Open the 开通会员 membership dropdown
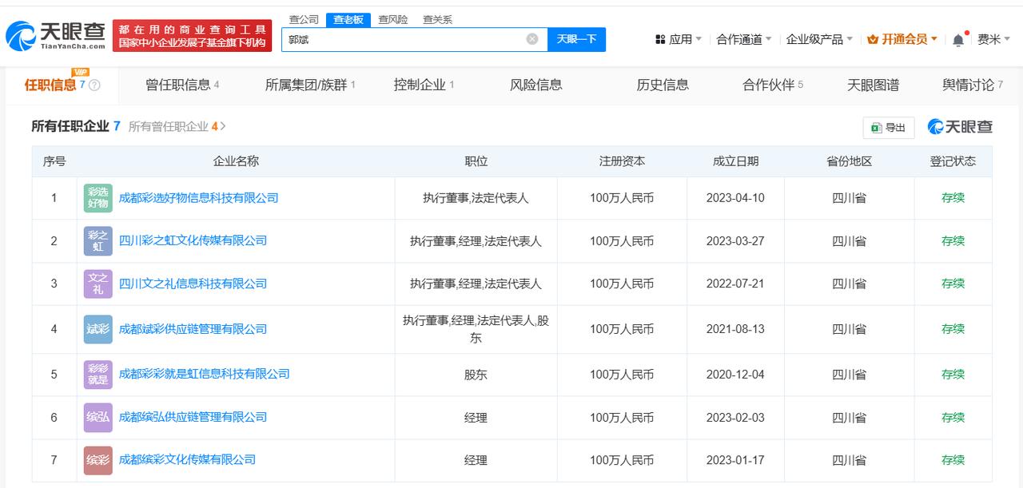Image resolution: width=1023 pixels, height=488 pixels. [903, 39]
